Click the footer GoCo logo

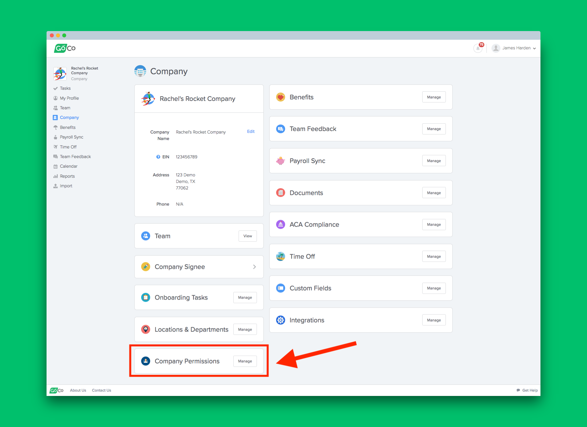(56, 390)
